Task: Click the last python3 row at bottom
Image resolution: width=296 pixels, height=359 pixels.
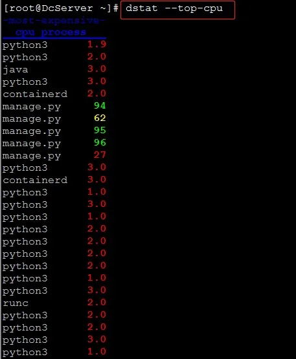Action: [54, 352]
